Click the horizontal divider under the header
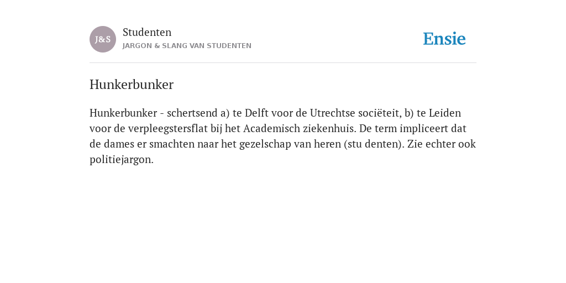566x283 pixels. [x=283, y=63]
